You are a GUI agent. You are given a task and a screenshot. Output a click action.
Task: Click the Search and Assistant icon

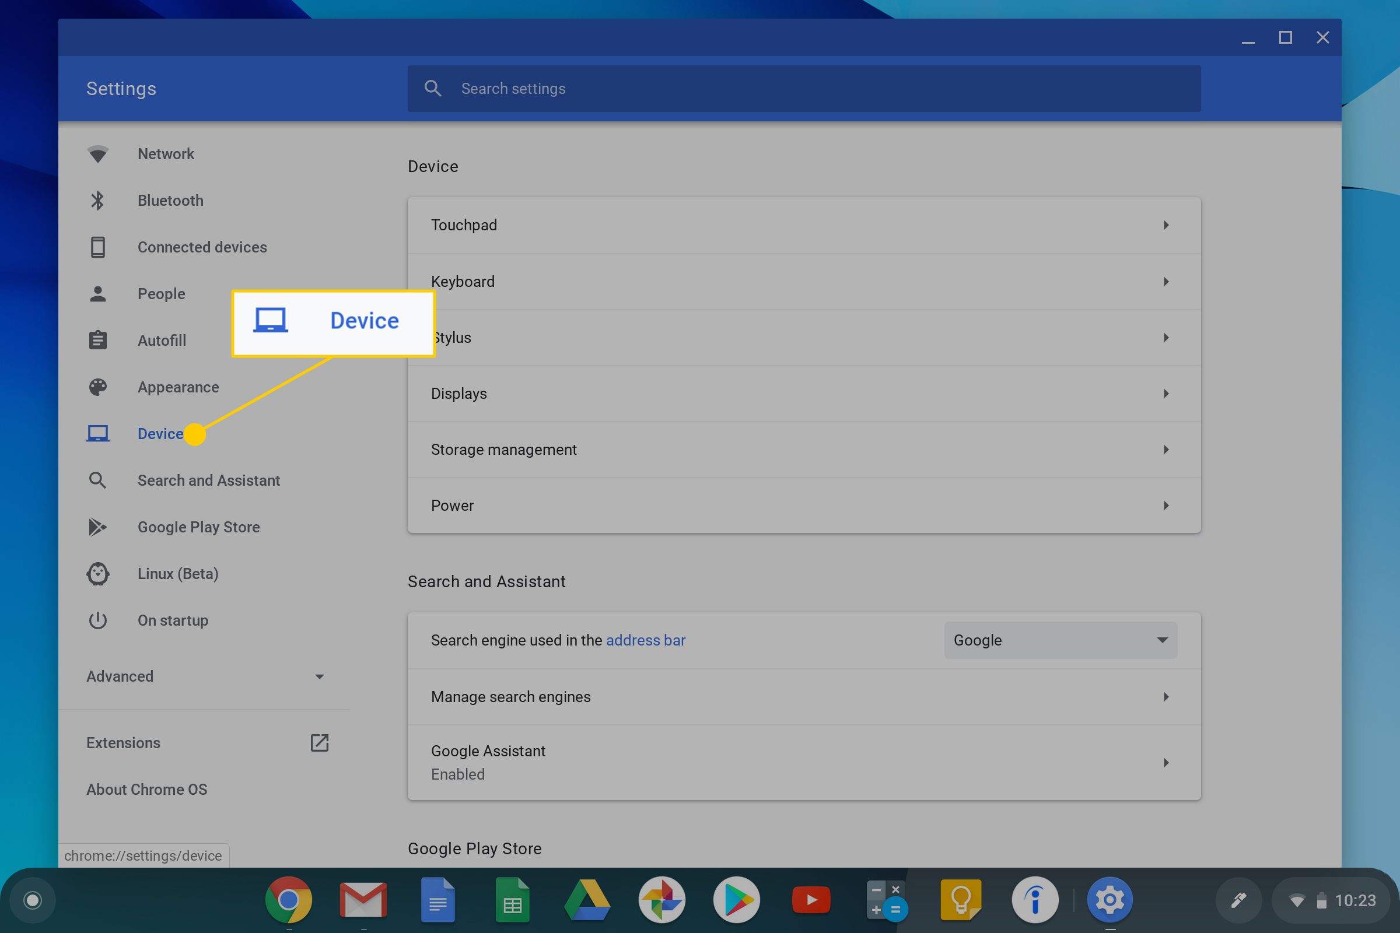(x=97, y=479)
